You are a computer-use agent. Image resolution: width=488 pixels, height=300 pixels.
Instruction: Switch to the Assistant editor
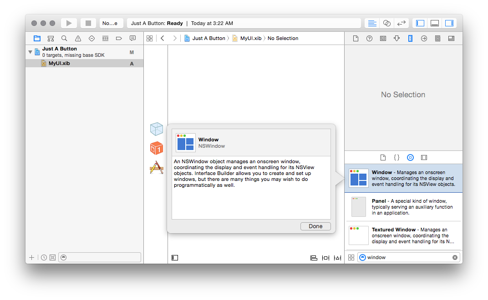coord(387,23)
